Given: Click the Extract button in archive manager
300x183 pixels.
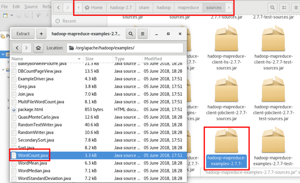Looking at the screenshot, I should coord(23,34).
